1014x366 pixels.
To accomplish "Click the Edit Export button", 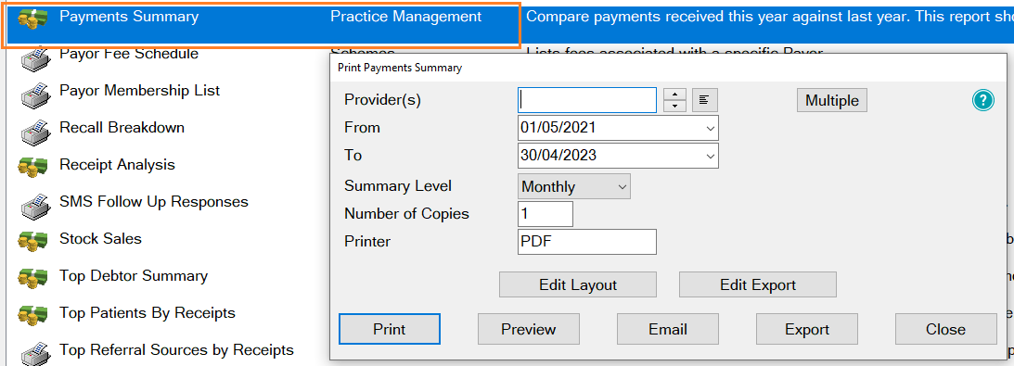I will pos(757,284).
